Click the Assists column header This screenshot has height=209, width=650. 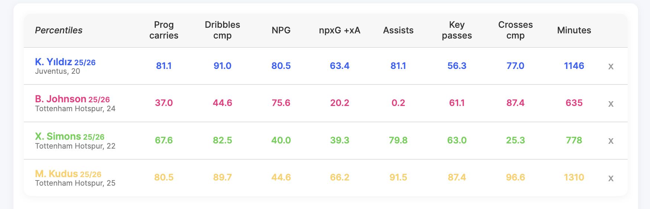pyautogui.click(x=398, y=30)
